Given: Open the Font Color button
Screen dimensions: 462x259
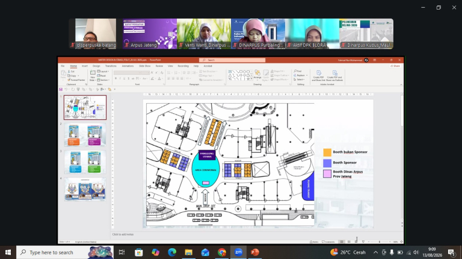Looking at the screenshot, I should [159, 79].
